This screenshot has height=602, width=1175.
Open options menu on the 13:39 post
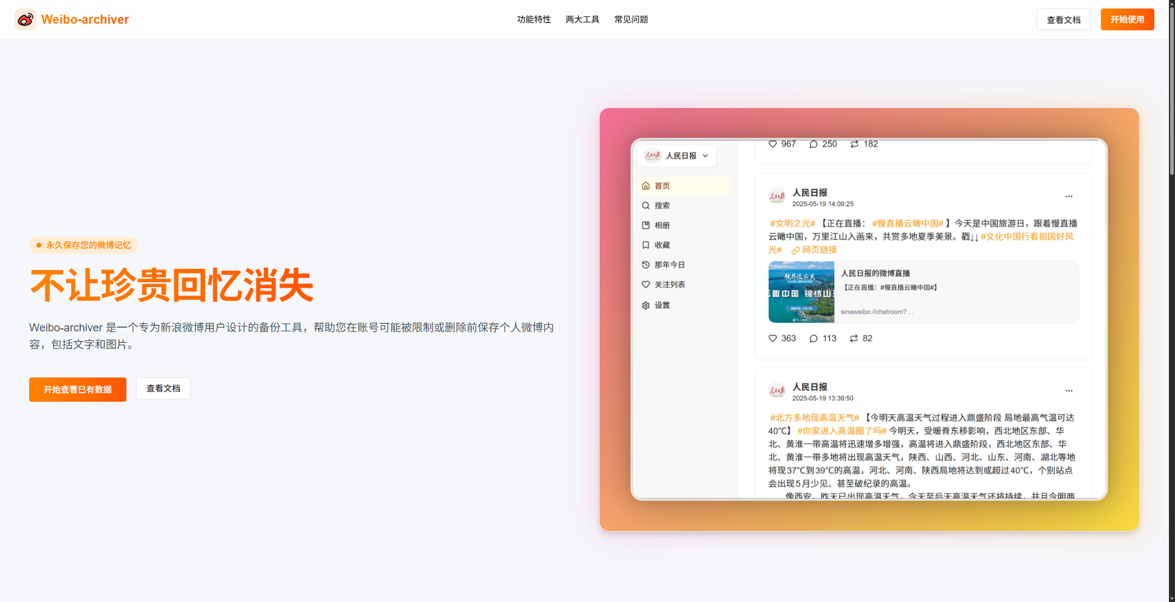pyautogui.click(x=1069, y=390)
